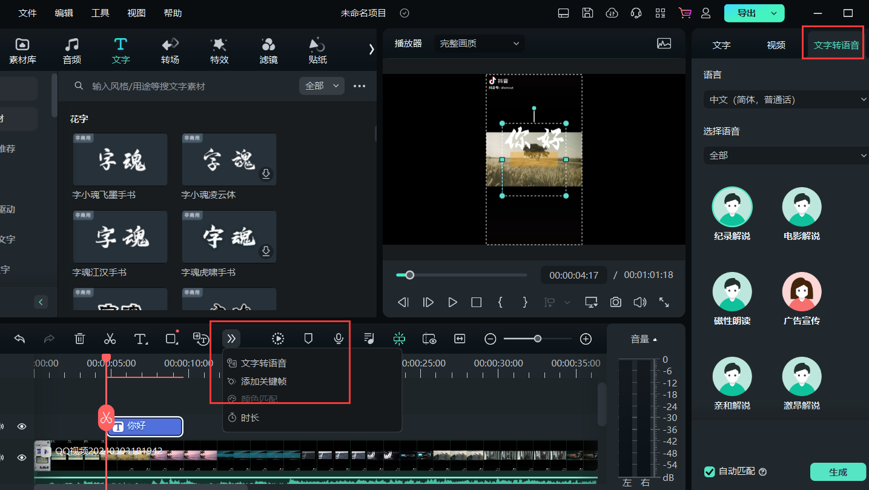Click the 导出 export button
This screenshot has width=869, height=490.
[746, 13]
